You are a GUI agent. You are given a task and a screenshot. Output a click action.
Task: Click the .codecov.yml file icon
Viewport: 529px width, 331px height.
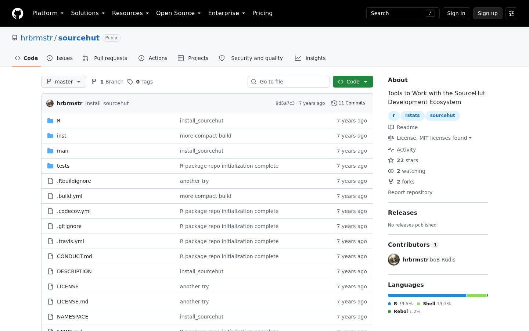coord(50,211)
